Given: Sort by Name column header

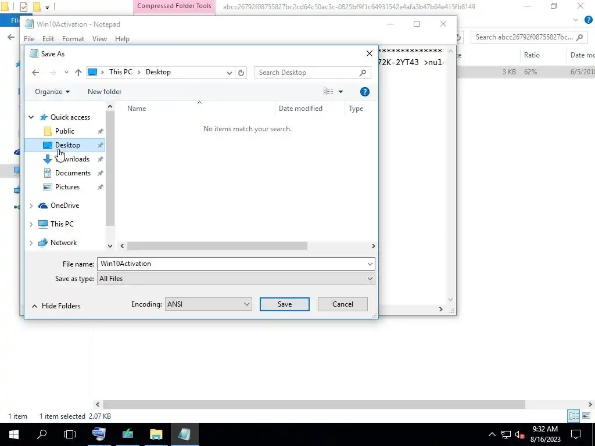Looking at the screenshot, I should [x=137, y=109].
